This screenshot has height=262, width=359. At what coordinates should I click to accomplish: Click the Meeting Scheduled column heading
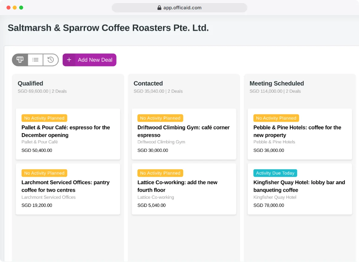click(277, 83)
